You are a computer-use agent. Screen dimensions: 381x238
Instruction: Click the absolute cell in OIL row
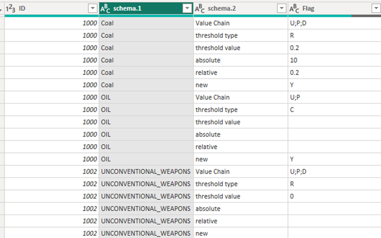240,134
